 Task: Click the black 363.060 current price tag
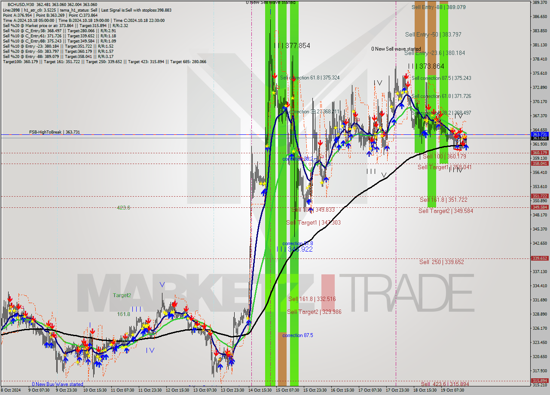coord(540,138)
